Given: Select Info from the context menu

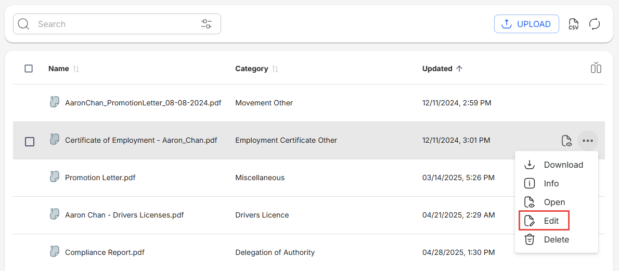Looking at the screenshot, I should [551, 183].
